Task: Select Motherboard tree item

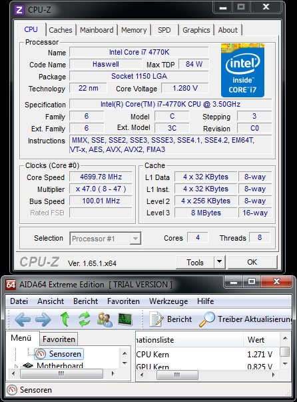Action: [60, 365]
